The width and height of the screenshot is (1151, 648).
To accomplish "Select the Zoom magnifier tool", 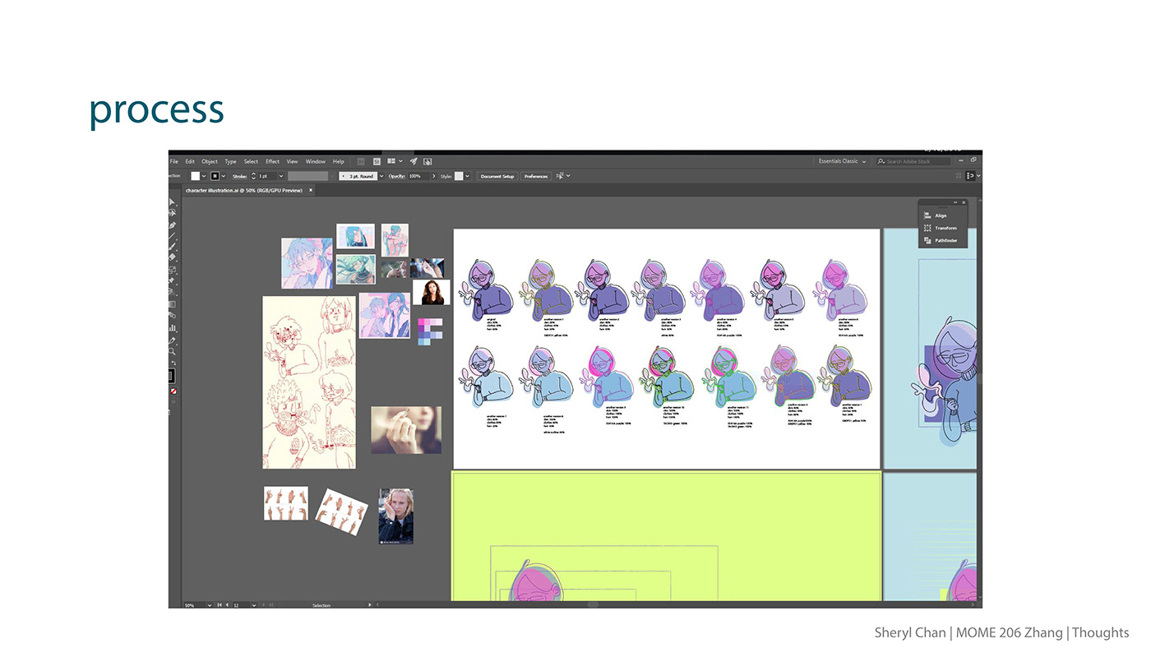I will pos(172,351).
